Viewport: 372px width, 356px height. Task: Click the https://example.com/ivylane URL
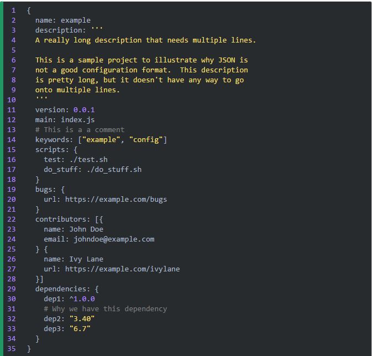[122, 269]
